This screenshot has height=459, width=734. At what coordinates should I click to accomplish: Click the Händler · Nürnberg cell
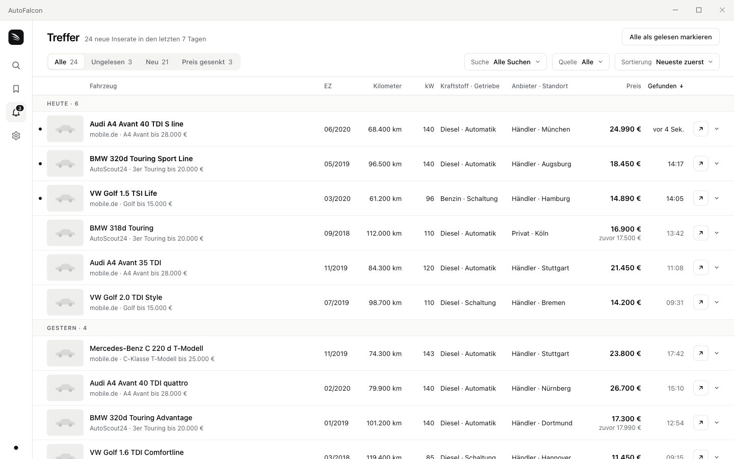[541, 388]
